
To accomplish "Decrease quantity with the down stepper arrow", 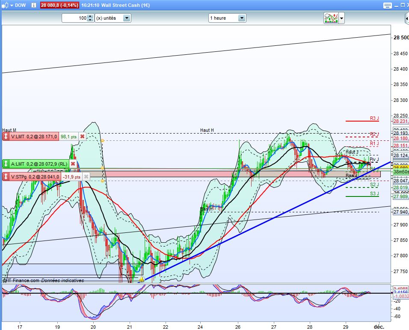I will click(90, 20).
